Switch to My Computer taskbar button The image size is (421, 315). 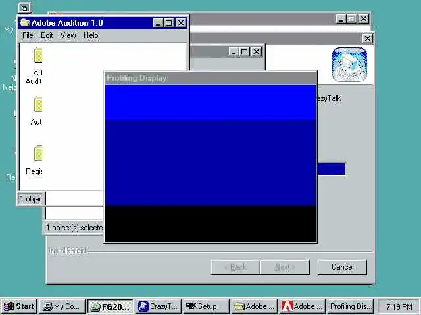click(62, 306)
